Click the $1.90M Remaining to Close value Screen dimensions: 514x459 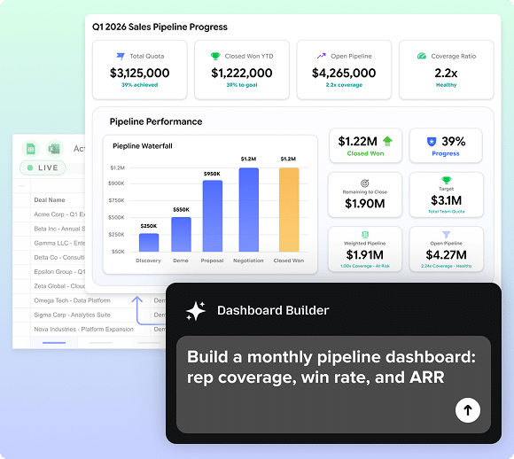tap(365, 204)
